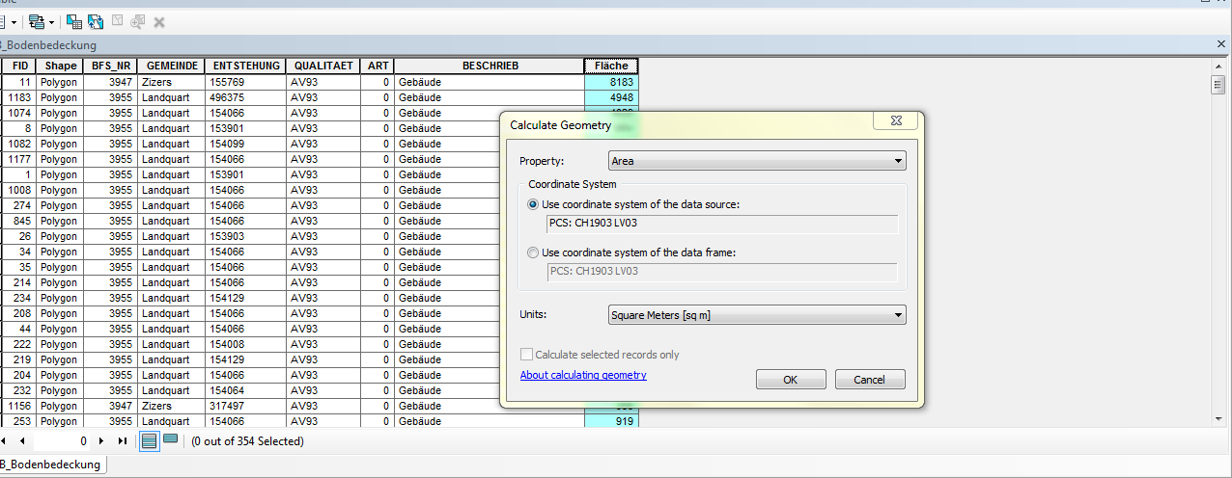Click the Select By Attributes icon
1232x478 pixels.
click(x=74, y=21)
